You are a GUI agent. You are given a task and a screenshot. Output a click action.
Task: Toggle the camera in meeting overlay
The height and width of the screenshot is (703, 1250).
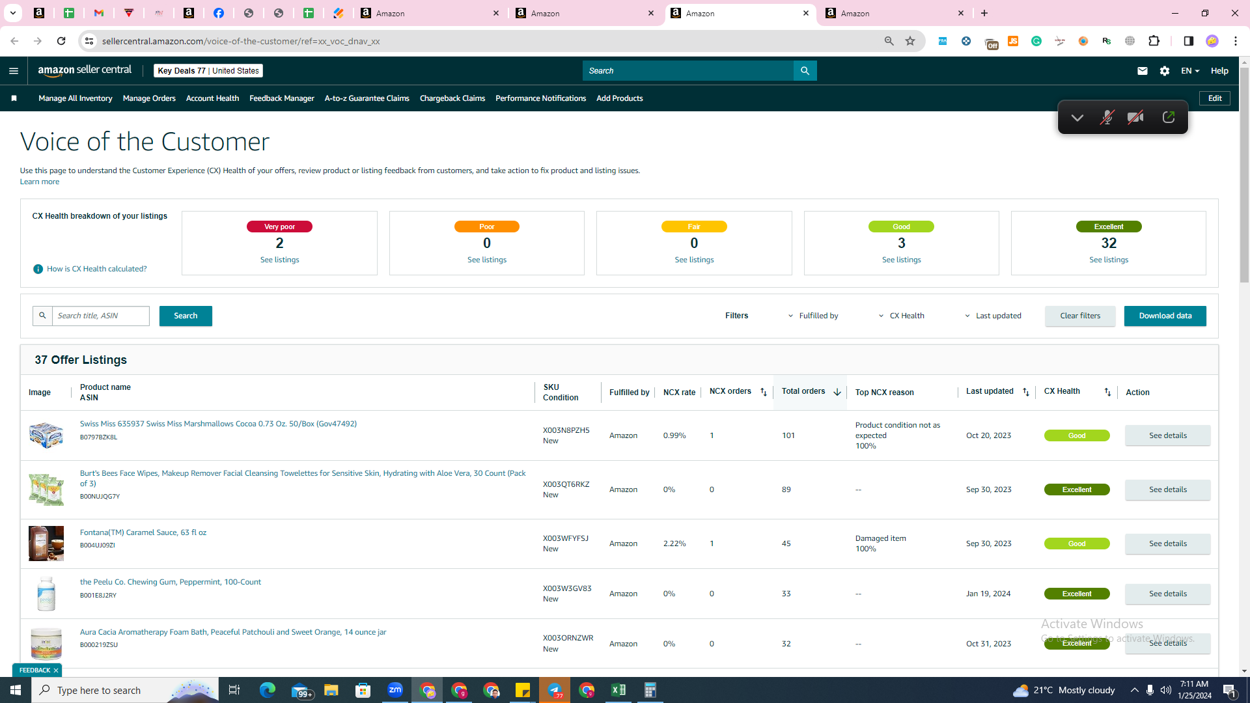point(1136,118)
